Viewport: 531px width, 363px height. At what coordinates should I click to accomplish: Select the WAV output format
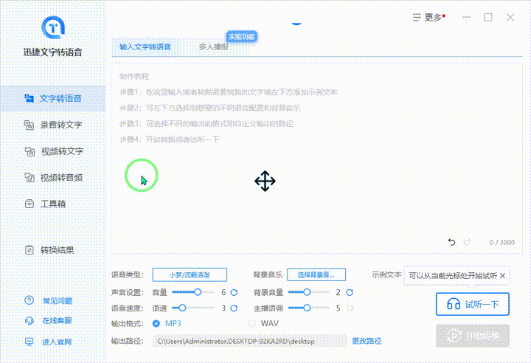pos(263,323)
